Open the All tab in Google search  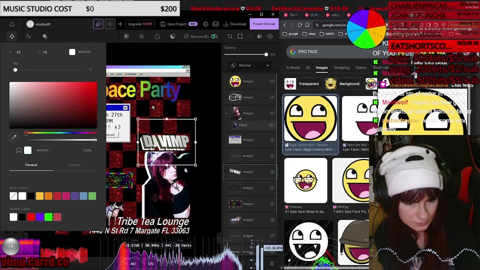tap(307, 67)
